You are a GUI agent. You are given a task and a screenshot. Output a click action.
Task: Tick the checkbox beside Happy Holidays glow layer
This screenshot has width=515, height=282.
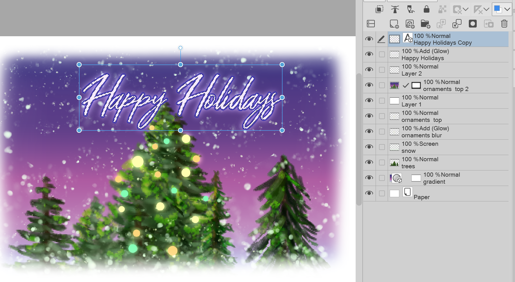tap(382, 54)
